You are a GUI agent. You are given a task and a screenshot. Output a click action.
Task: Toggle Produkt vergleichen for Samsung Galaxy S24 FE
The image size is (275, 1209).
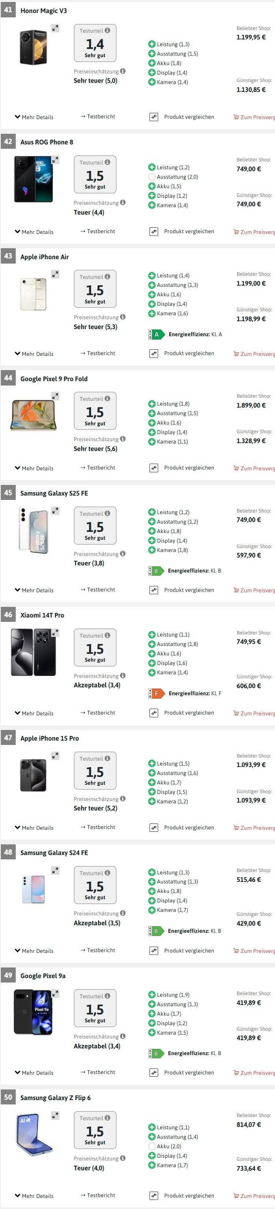(x=154, y=951)
